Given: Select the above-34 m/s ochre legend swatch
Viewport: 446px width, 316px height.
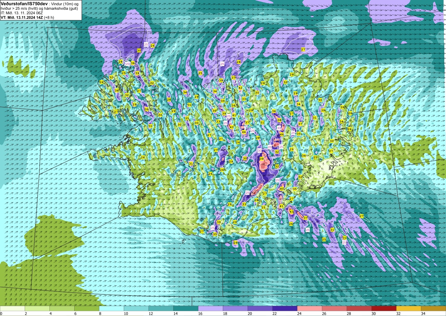Looking at the screenshot, I should pyautogui.click(x=433, y=308).
